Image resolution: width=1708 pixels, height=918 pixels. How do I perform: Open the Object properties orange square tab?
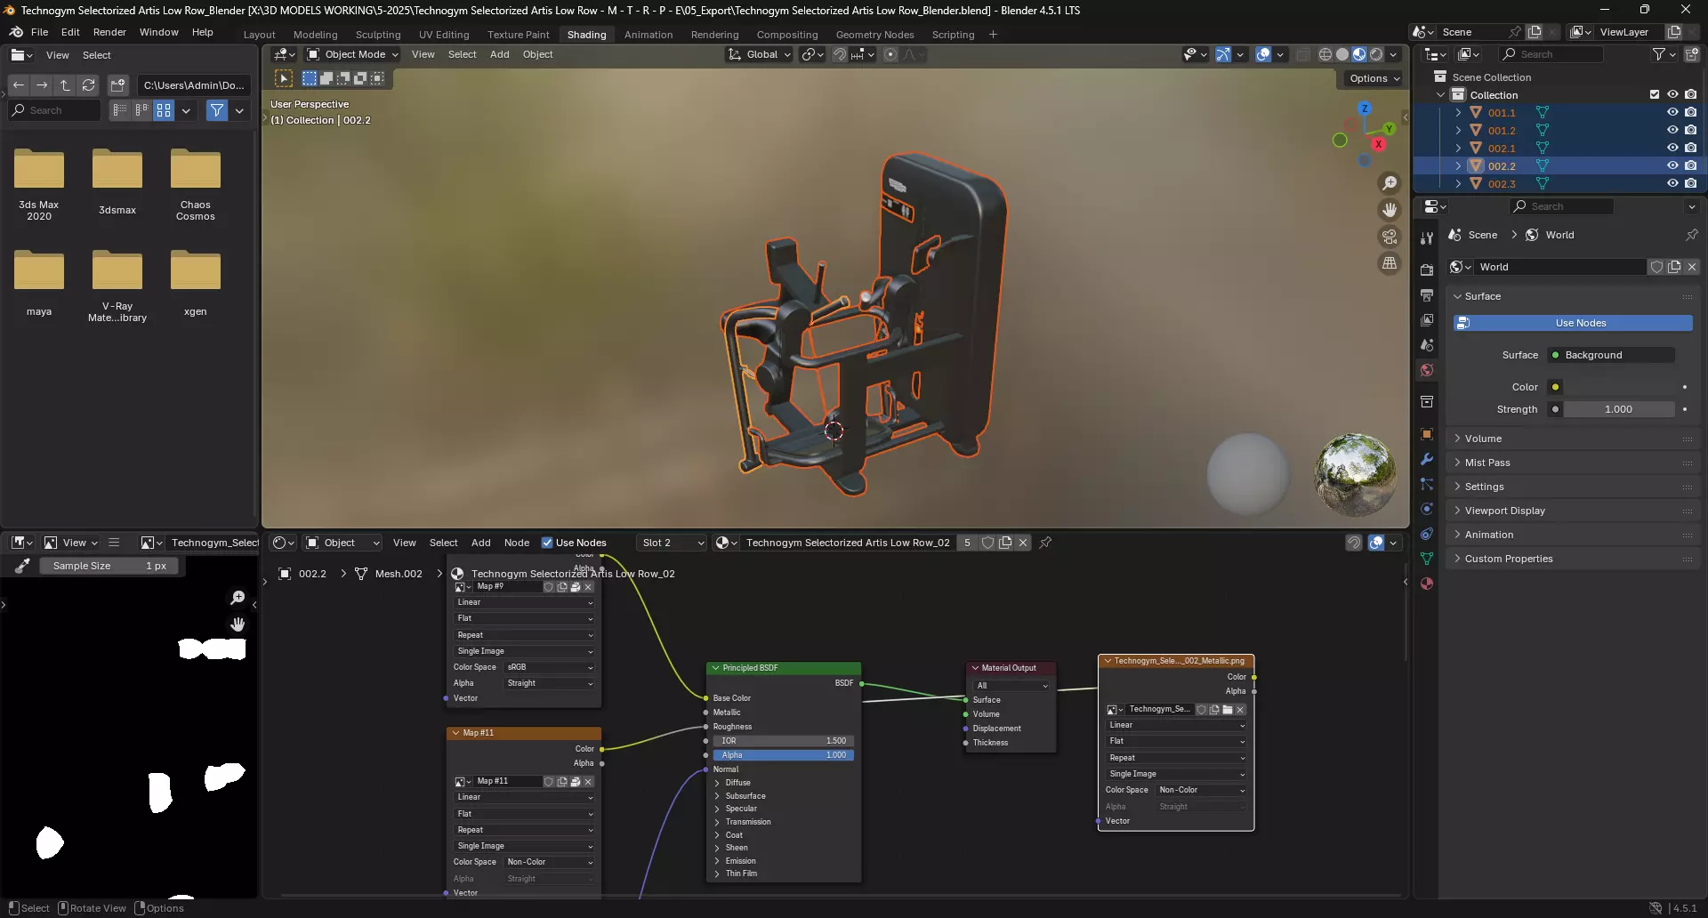[1427, 434]
